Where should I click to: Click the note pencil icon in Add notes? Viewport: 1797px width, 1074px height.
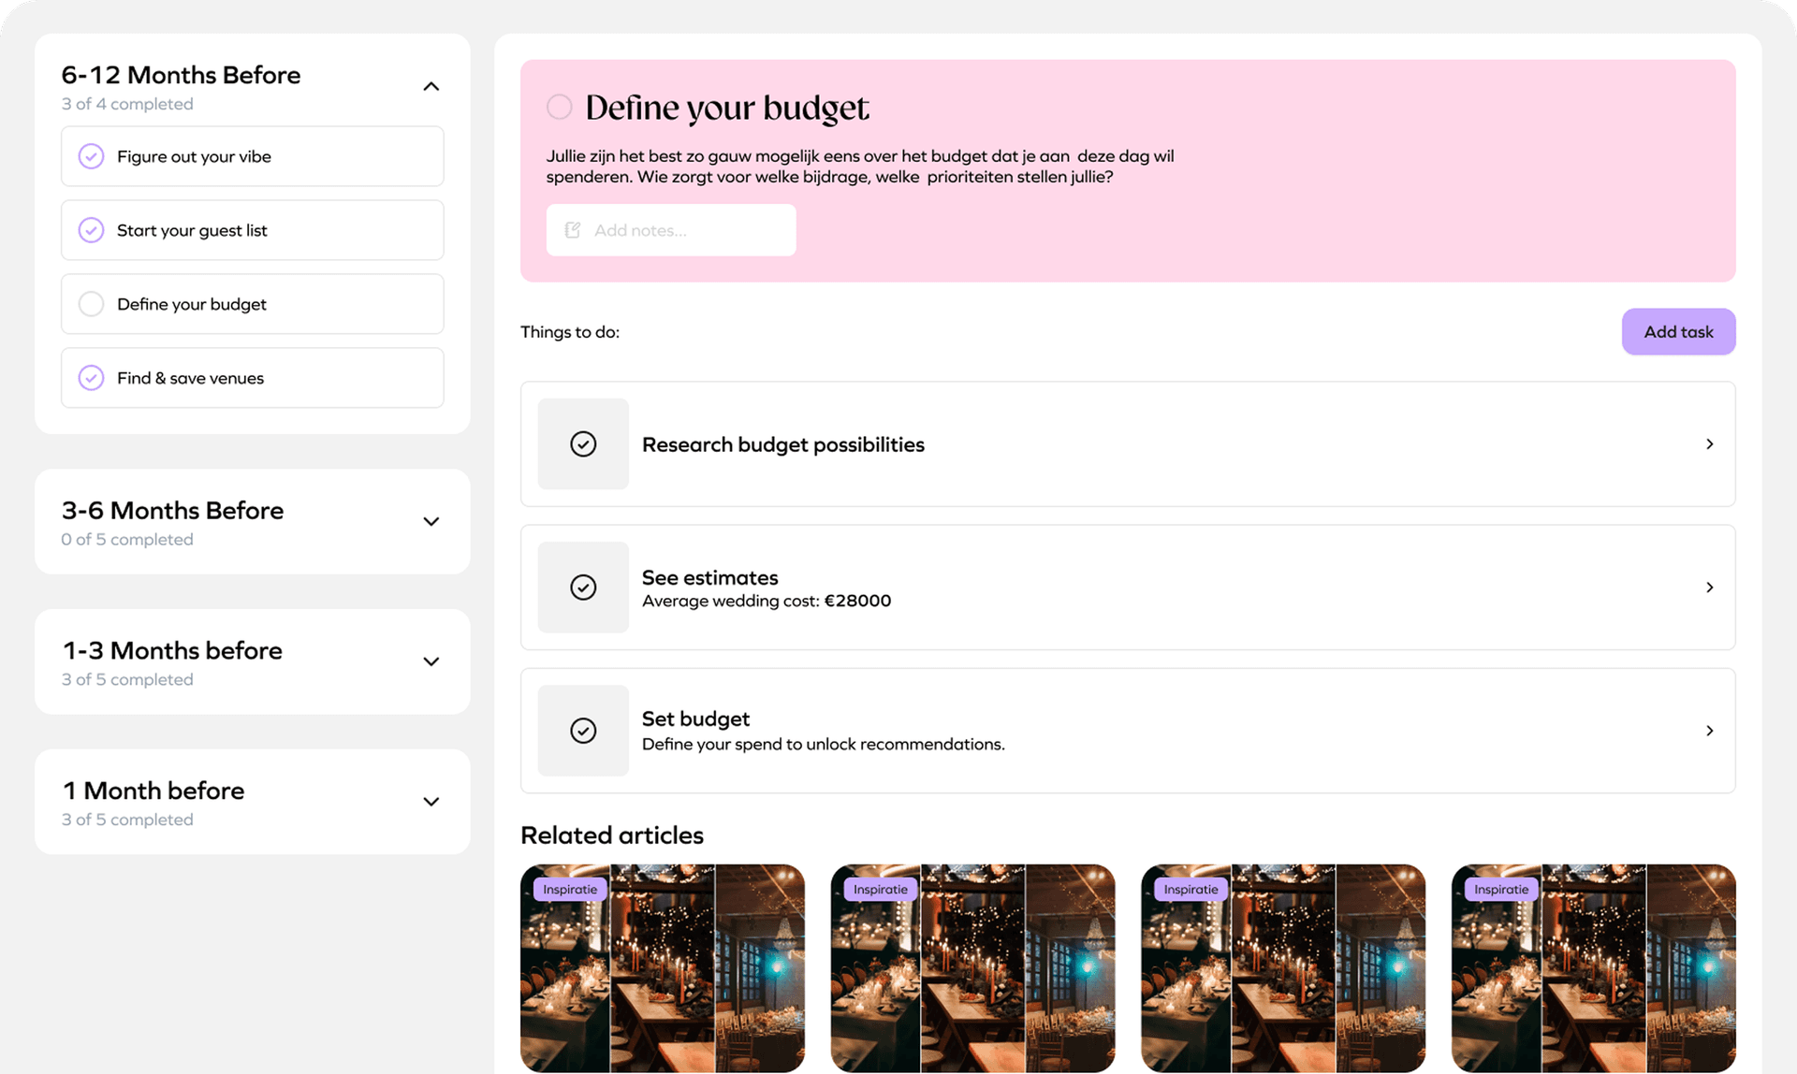573,230
